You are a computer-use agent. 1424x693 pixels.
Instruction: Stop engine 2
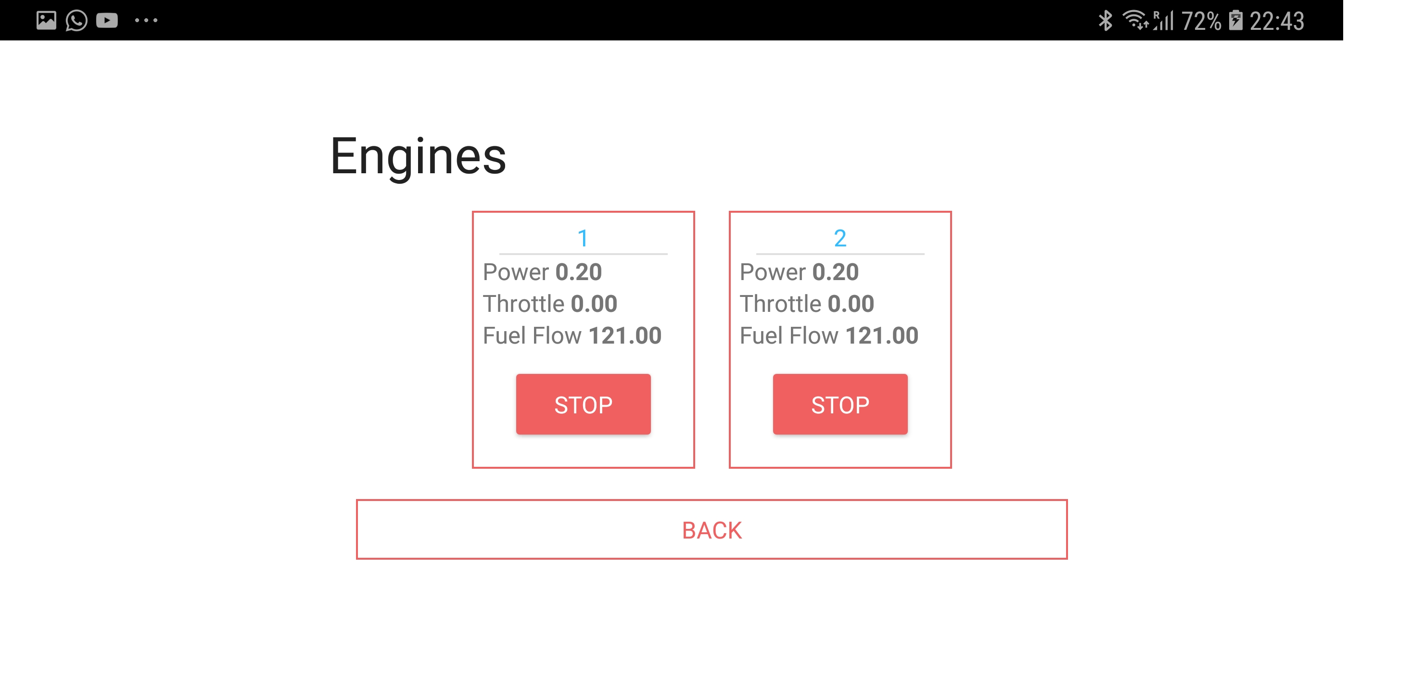point(839,404)
